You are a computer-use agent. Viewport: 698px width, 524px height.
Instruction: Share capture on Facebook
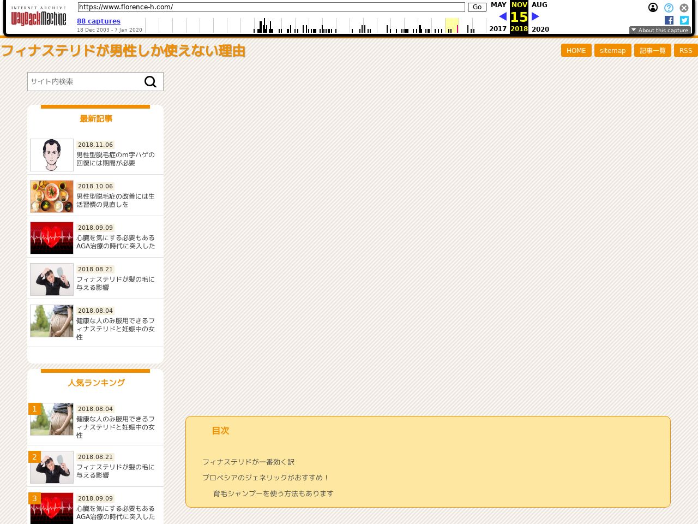(x=669, y=20)
